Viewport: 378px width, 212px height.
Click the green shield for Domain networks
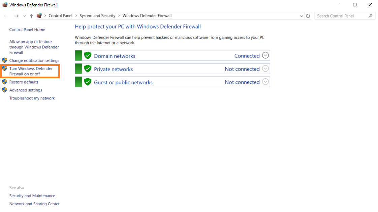[88, 55]
